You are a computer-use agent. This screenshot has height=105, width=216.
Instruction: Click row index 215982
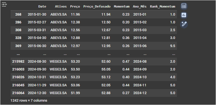pyautogui.click(x=18, y=62)
